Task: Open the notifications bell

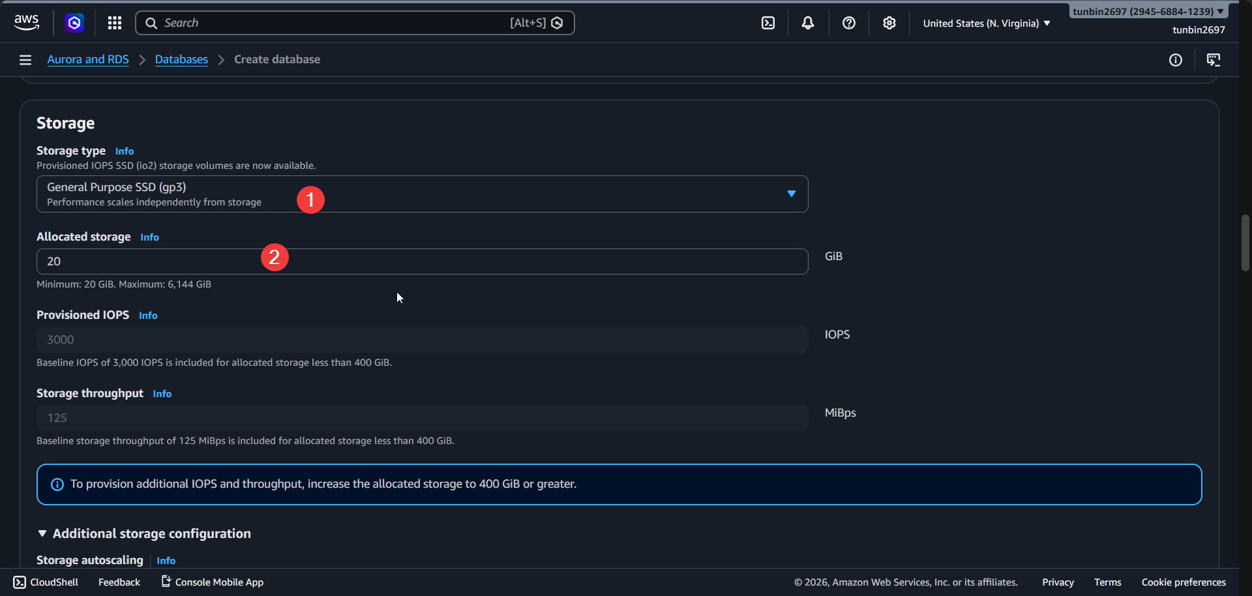Action: click(808, 23)
